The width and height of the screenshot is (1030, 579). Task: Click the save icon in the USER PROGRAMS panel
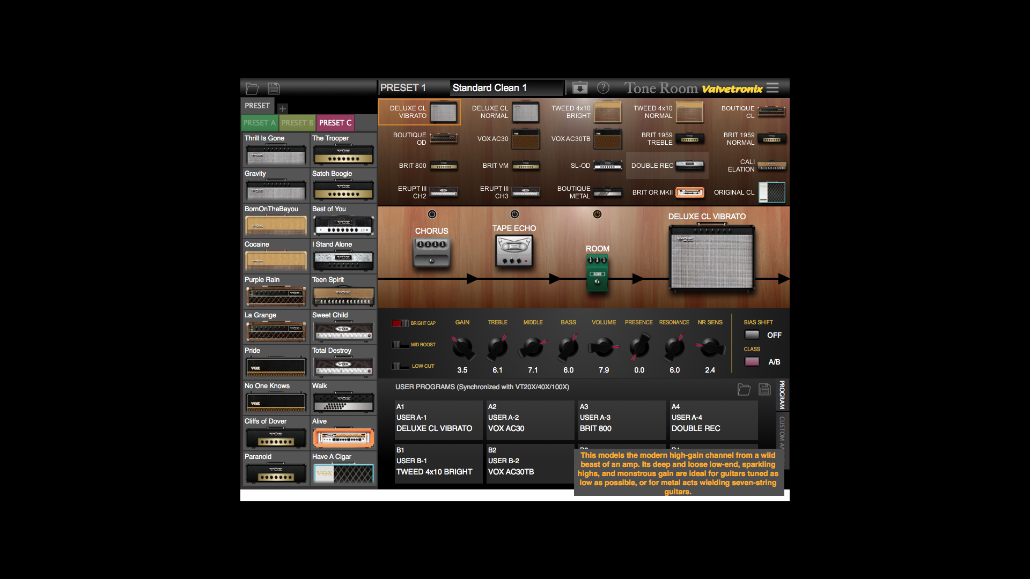tap(764, 389)
